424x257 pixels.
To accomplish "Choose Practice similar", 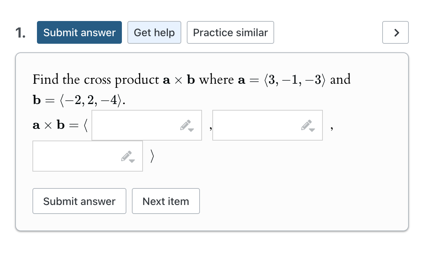I will 230,33.
